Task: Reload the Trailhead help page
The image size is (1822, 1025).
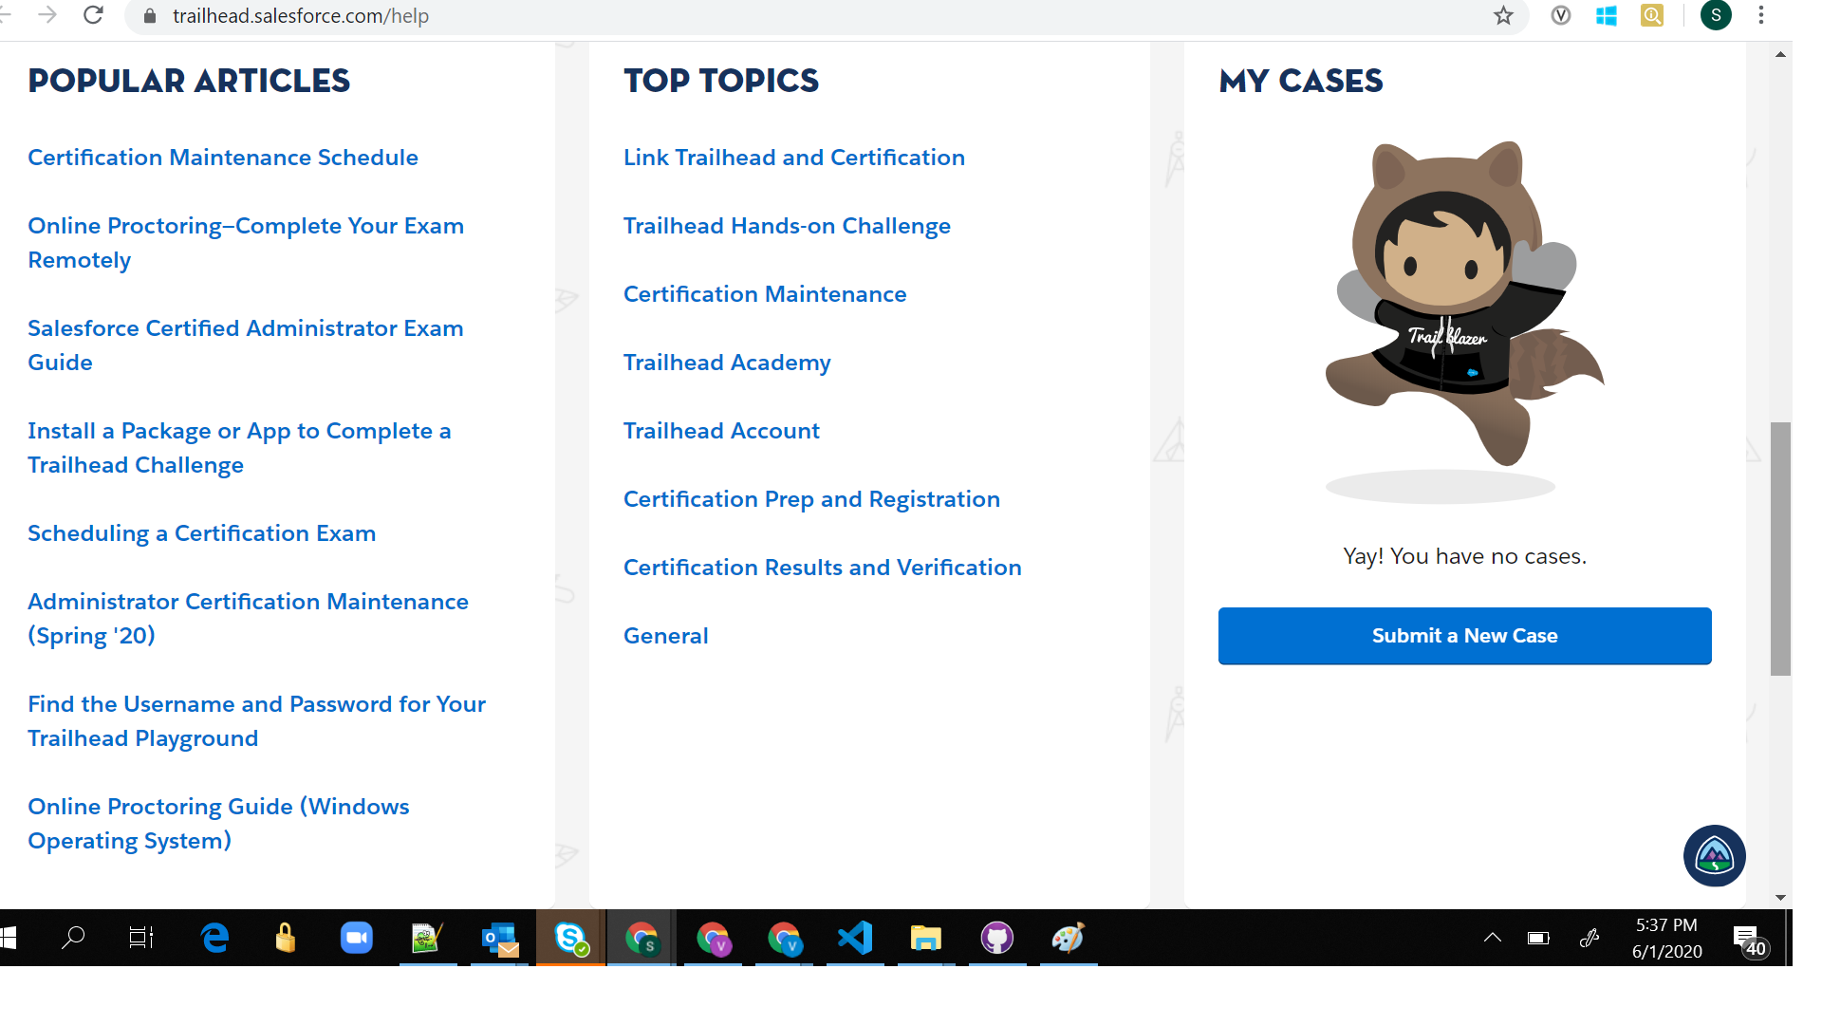Action: point(92,15)
